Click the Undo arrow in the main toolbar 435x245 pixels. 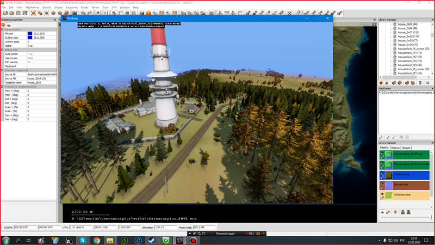[x=83, y=13]
